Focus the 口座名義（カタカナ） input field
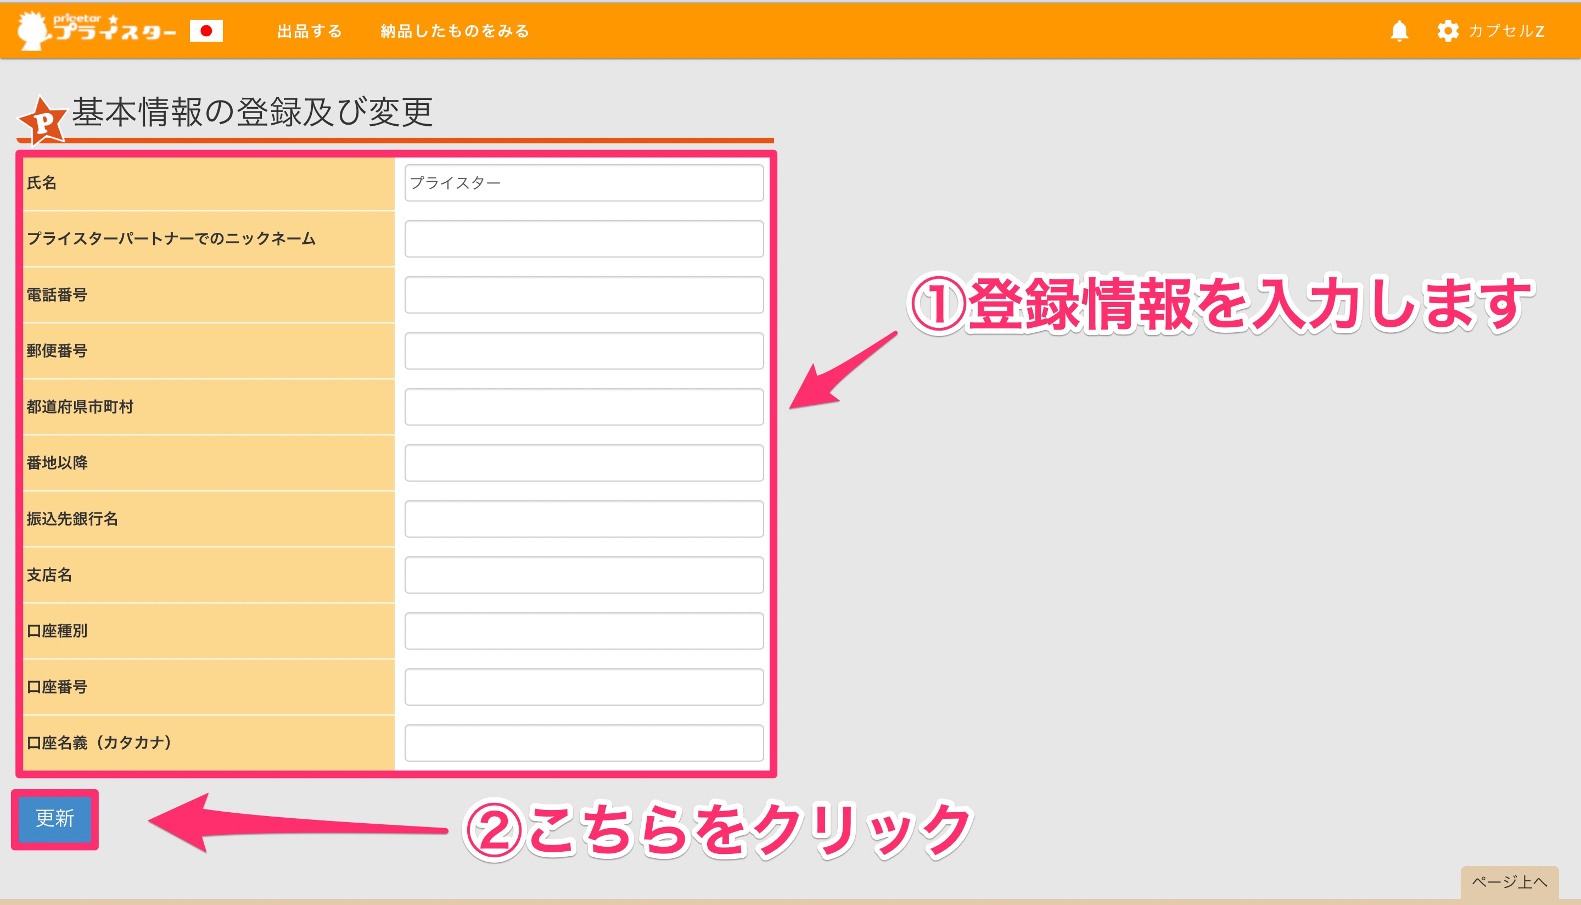Image resolution: width=1581 pixels, height=905 pixels. [x=584, y=742]
